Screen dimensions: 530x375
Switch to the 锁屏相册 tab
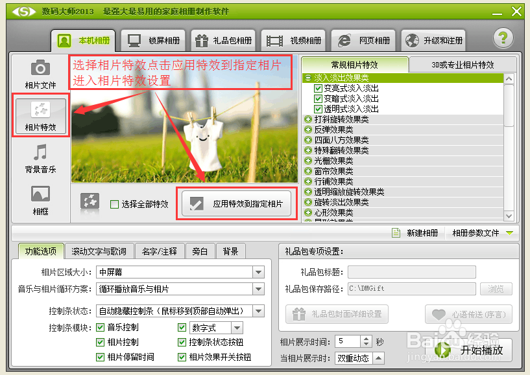[153, 41]
